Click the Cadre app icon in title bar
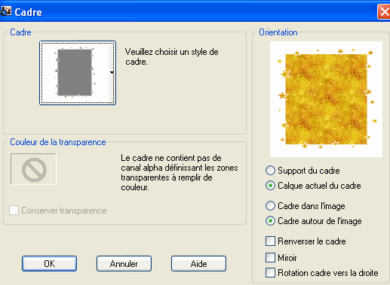This screenshot has width=390, height=285. click(6, 11)
